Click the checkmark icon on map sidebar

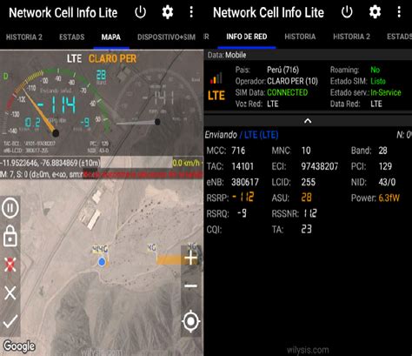coord(10,321)
